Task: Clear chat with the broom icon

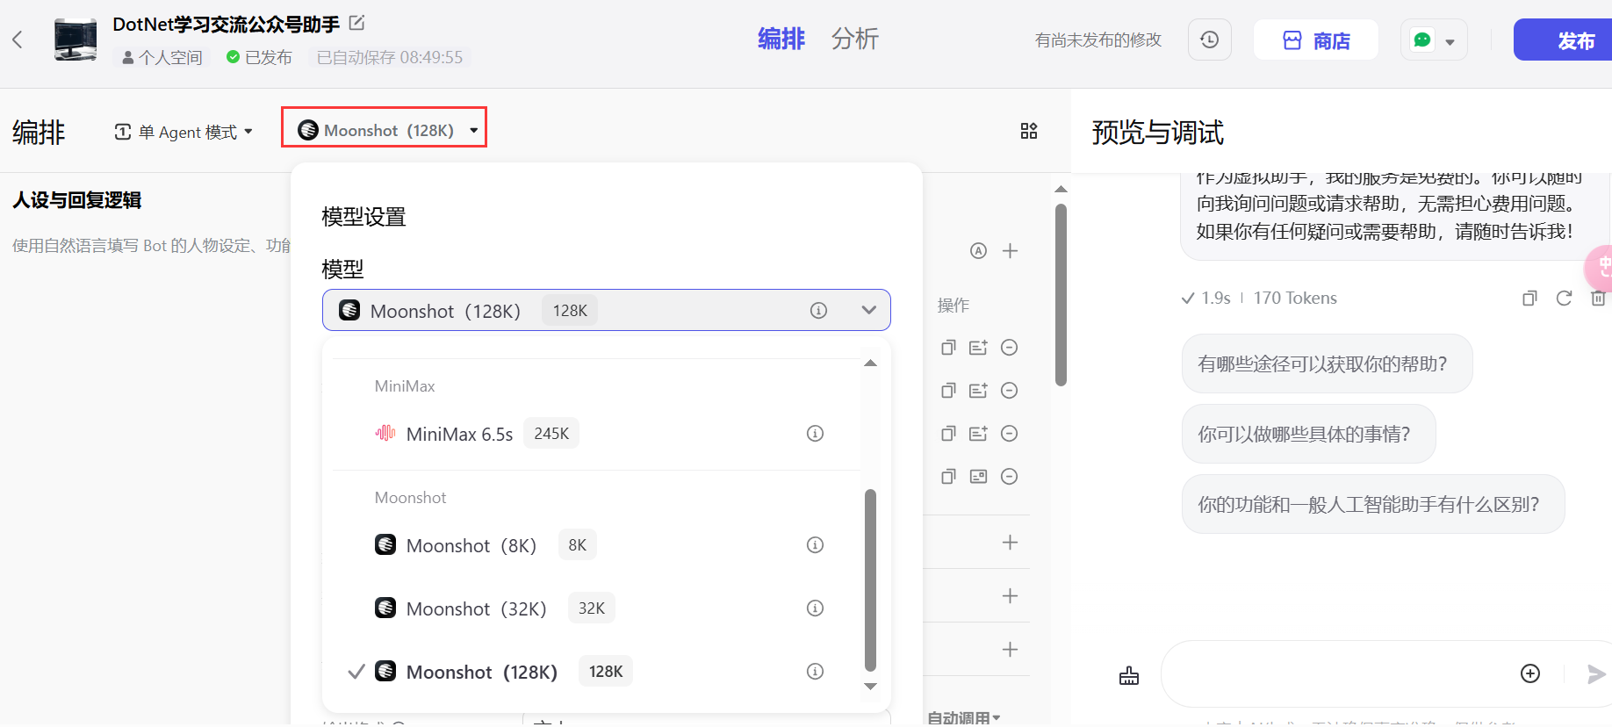Action: pos(1129,675)
